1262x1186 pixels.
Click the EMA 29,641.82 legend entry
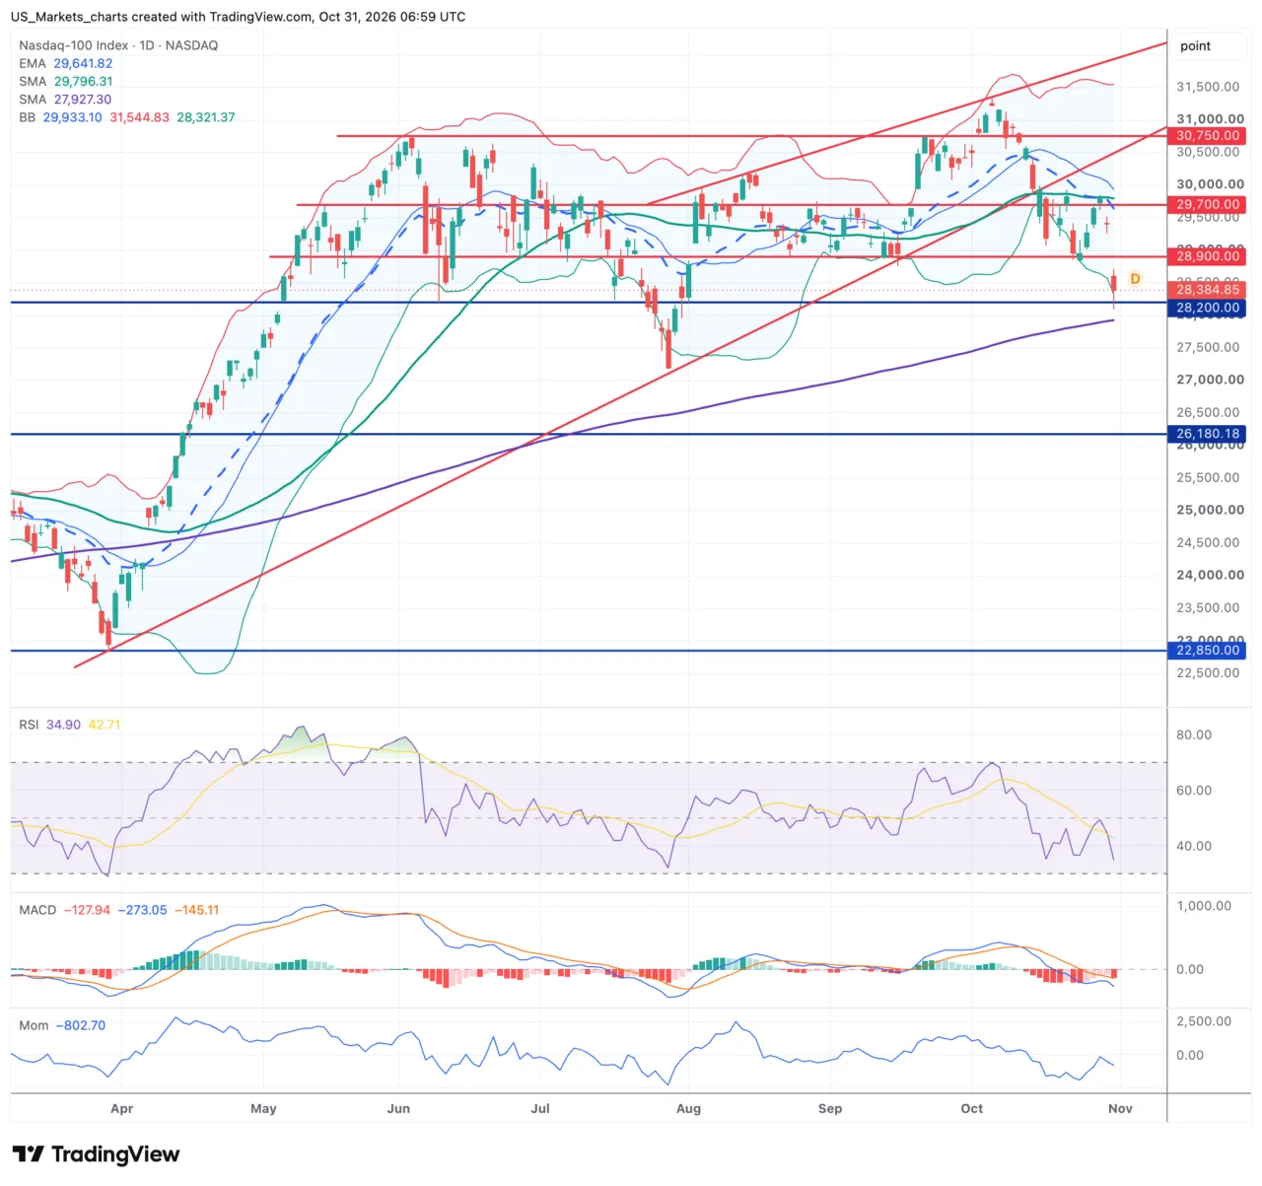pyautogui.click(x=66, y=63)
